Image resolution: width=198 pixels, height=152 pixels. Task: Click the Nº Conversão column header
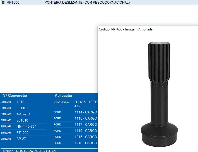pos(15,96)
